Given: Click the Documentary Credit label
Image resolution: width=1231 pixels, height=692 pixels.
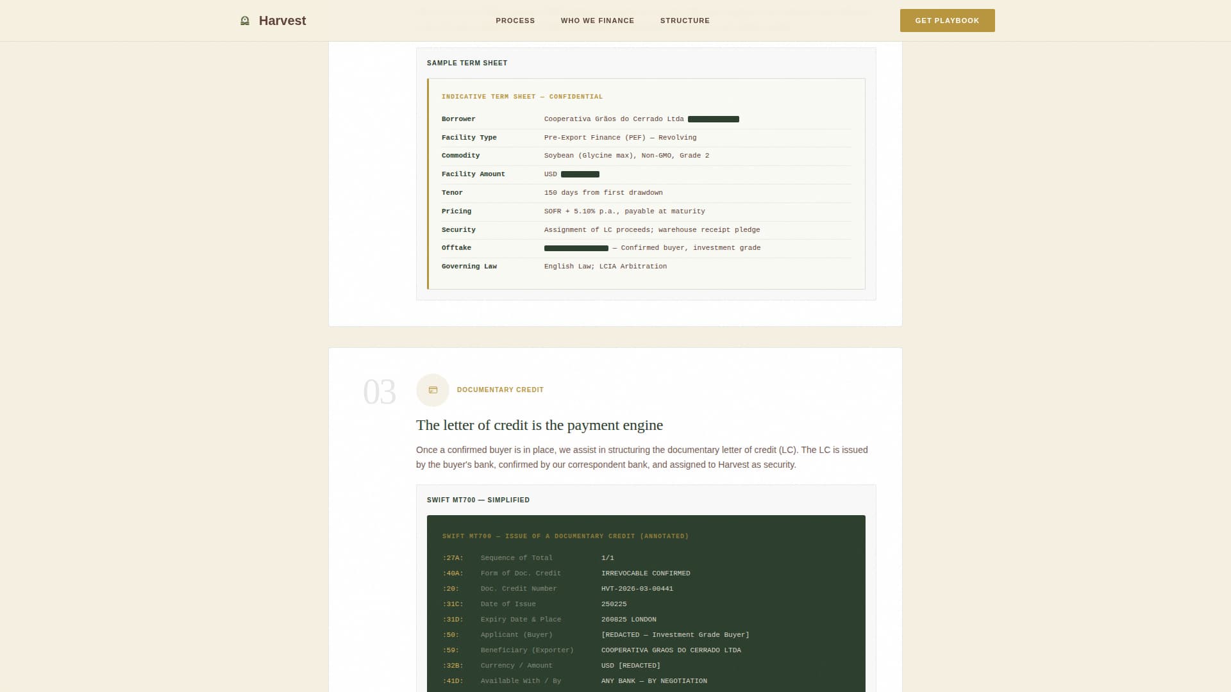Looking at the screenshot, I should tap(500, 390).
